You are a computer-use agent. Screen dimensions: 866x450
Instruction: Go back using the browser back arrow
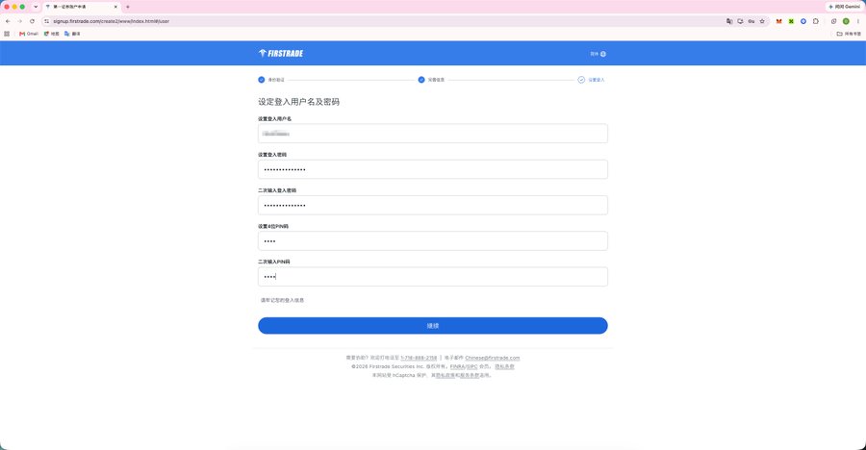pyautogui.click(x=8, y=21)
